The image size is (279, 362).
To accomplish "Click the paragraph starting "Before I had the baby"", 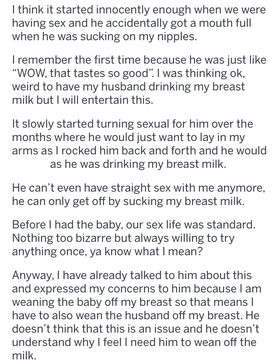I will pyautogui.click(x=134, y=238).
